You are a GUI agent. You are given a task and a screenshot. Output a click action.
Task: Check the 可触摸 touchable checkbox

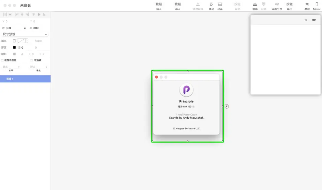pyautogui.click(x=32, y=60)
